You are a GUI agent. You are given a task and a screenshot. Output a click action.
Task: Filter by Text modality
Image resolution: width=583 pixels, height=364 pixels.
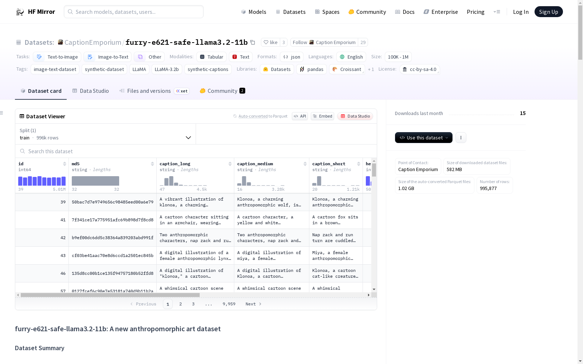241,57
